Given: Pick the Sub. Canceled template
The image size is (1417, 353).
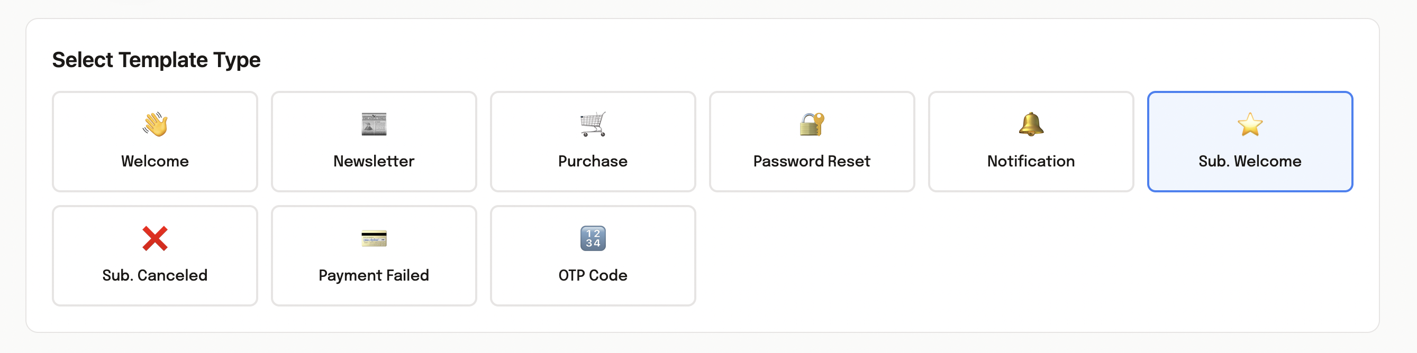Looking at the screenshot, I should (x=155, y=255).
